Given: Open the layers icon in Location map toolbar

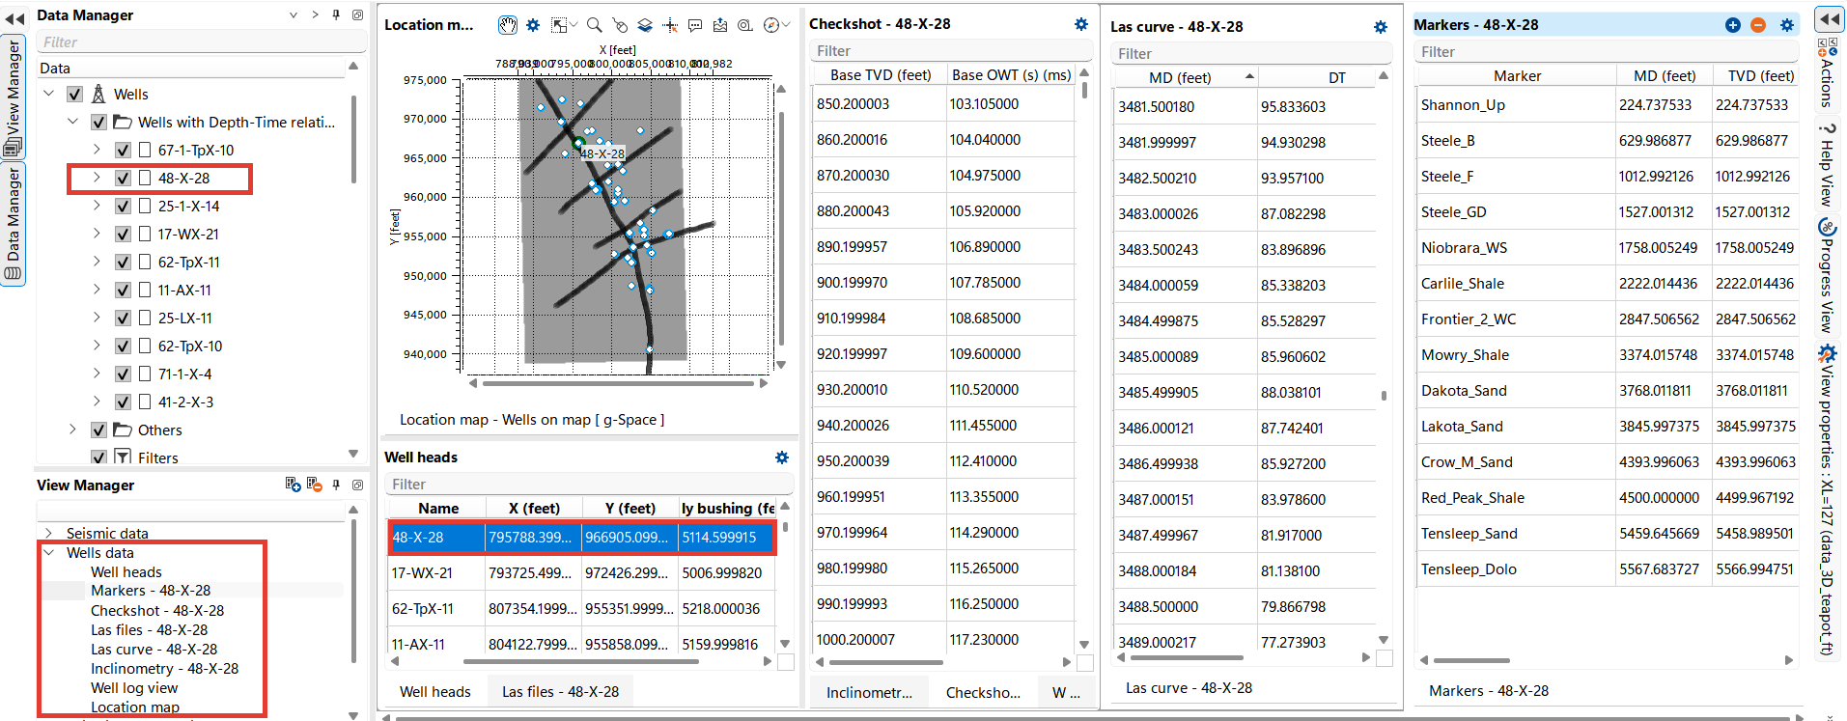Looking at the screenshot, I should coord(645,25).
